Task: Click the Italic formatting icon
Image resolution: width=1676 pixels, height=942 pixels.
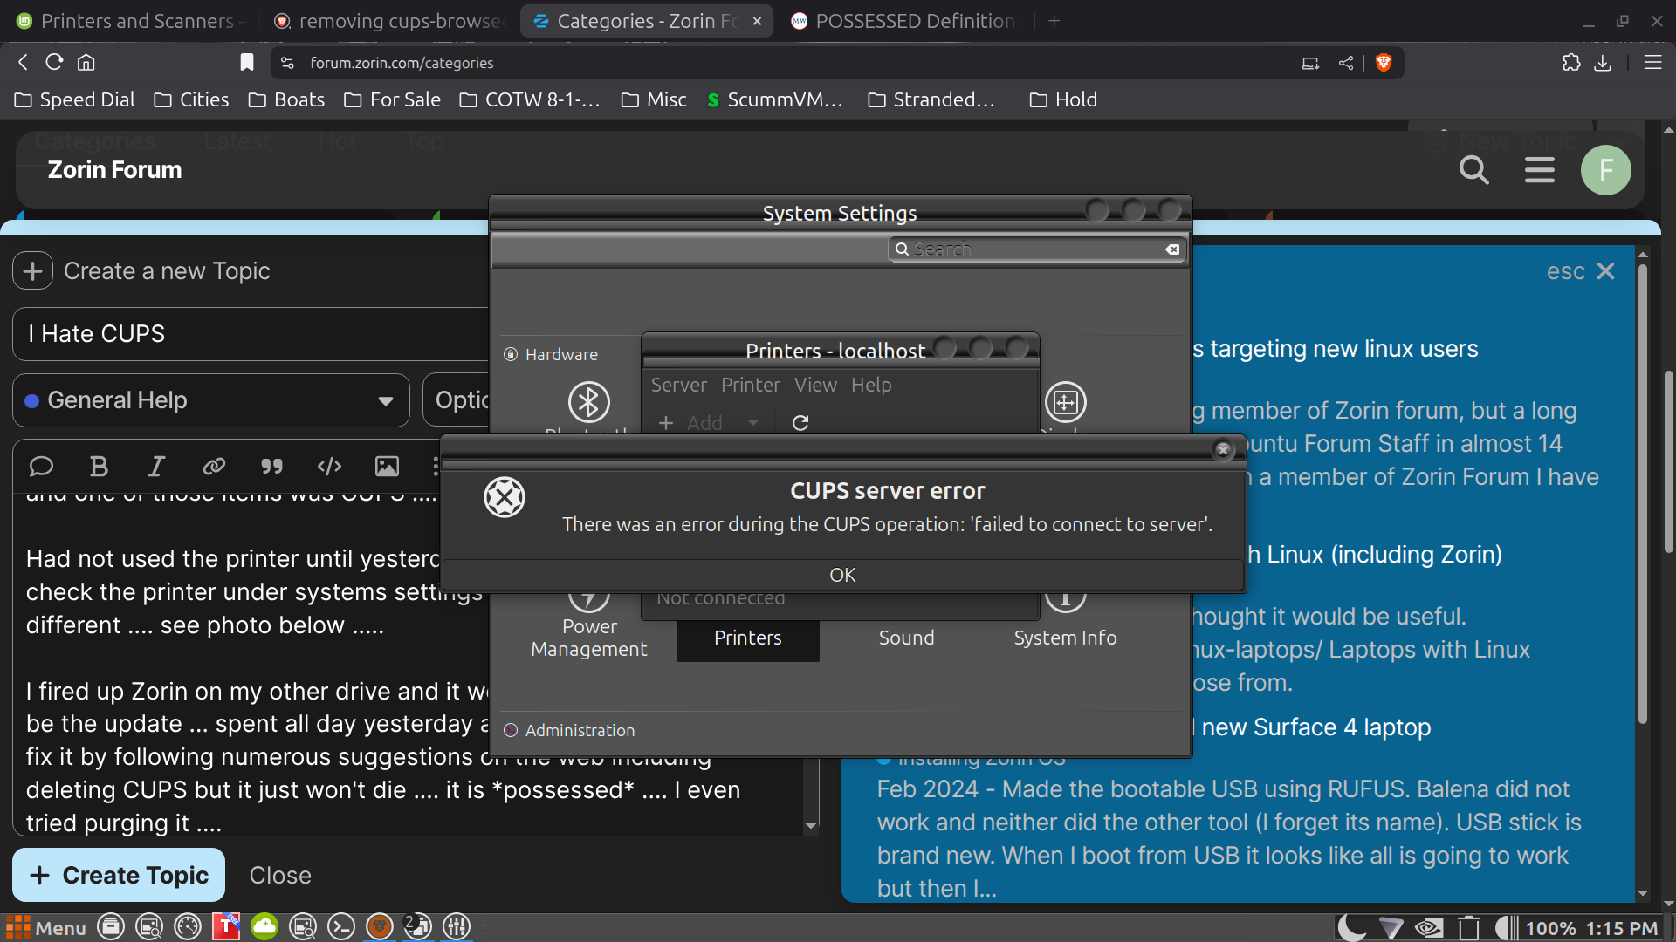Action: coord(156,467)
